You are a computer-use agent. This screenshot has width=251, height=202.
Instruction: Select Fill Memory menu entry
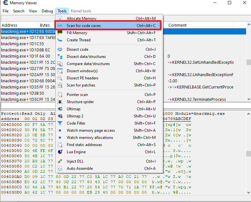(x=109, y=33)
